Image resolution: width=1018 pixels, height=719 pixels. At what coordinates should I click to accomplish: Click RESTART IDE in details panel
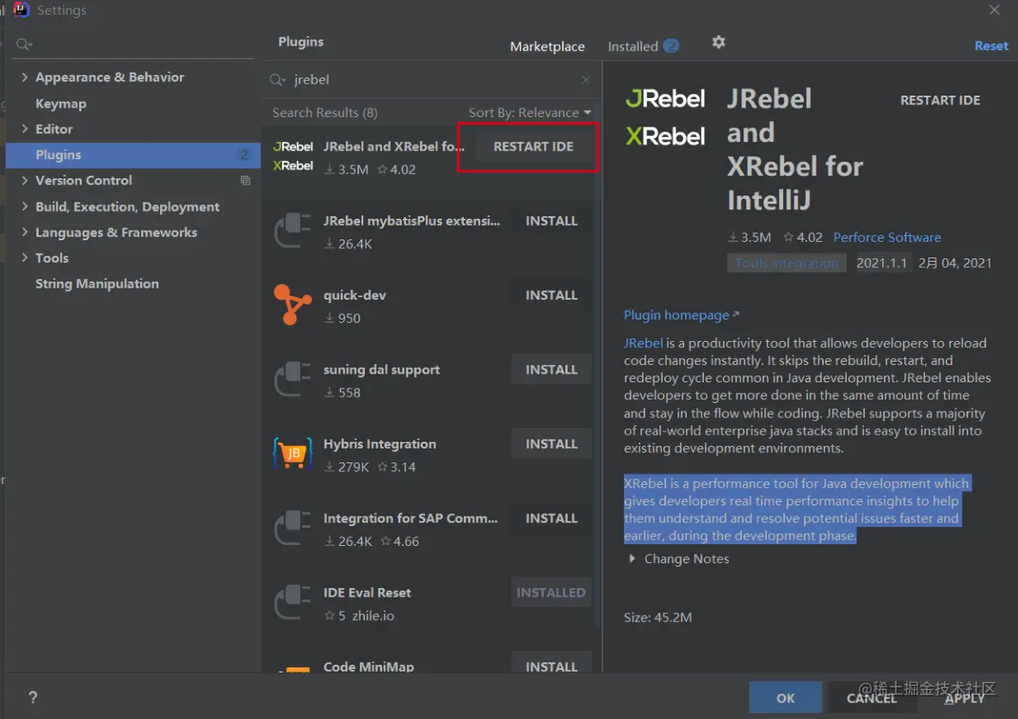point(940,100)
